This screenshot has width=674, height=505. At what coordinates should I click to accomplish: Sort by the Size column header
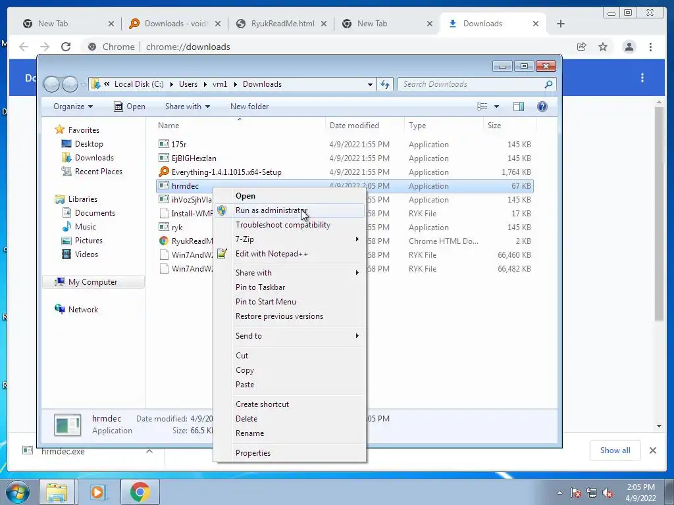tap(509, 126)
